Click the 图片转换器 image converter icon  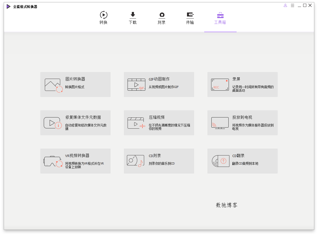tap(54, 85)
